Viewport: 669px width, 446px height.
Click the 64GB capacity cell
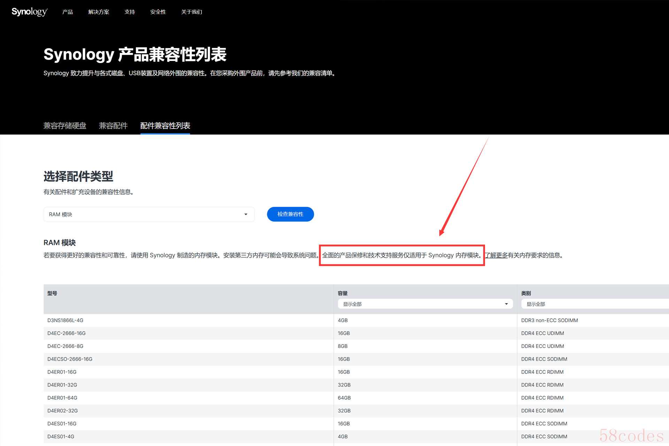pos(344,398)
